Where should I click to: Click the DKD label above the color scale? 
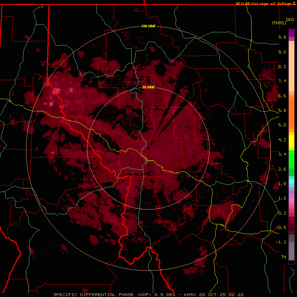(290, 20)
